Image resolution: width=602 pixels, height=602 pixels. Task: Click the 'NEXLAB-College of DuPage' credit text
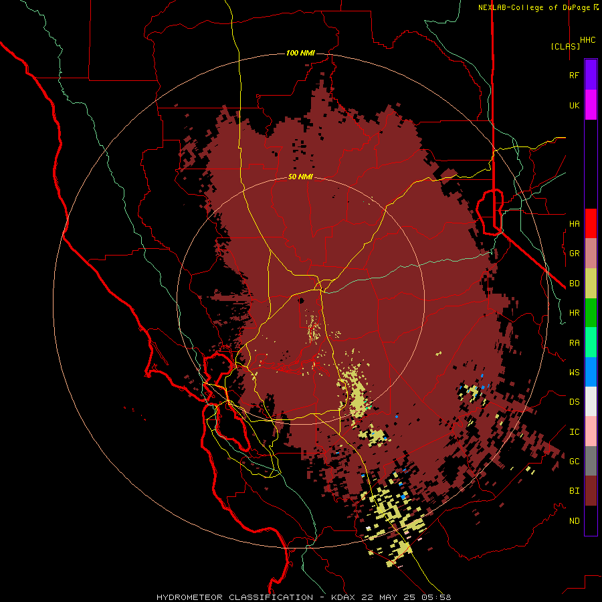click(x=535, y=7)
